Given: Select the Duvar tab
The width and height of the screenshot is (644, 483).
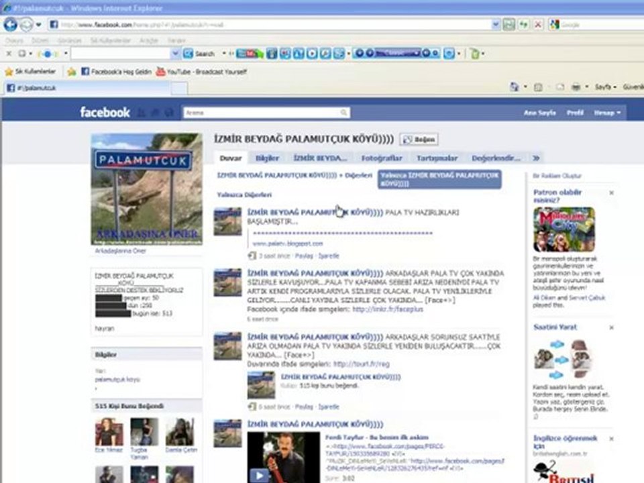Looking at the screenshot, I should (x=230, y=158).
